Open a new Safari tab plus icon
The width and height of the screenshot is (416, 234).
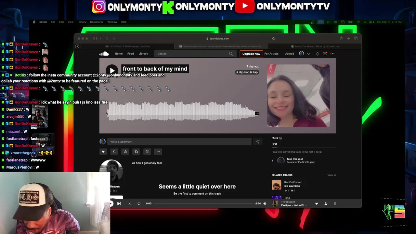tap(349, 38)
